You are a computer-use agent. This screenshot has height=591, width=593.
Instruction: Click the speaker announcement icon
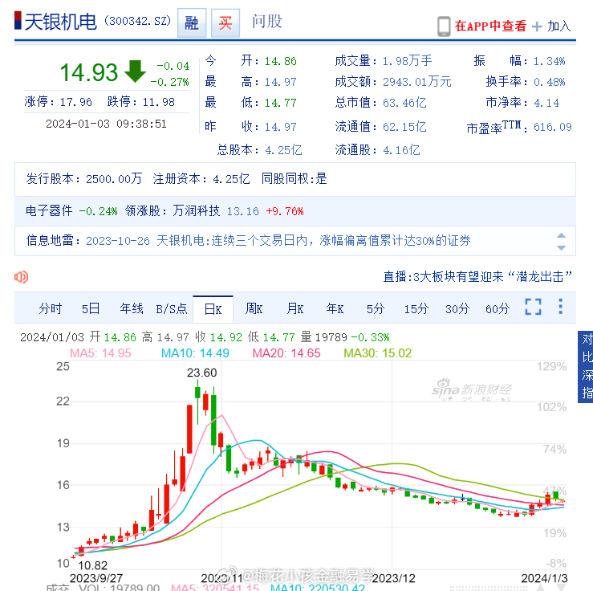coord(21,277)
